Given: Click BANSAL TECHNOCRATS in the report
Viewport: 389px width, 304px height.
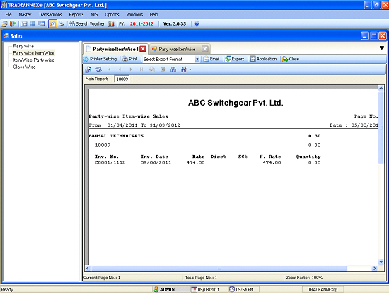Looking at the screenshot, I should (x=117, y=136).
